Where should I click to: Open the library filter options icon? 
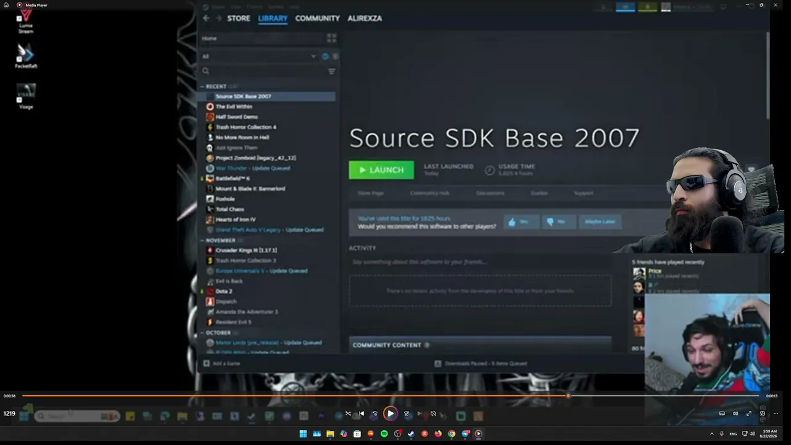(x=331, y=71)
